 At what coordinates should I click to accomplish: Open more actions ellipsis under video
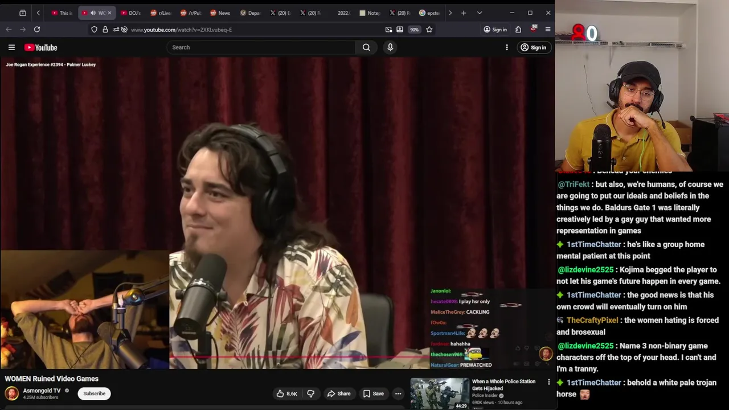tap(398, 393)
